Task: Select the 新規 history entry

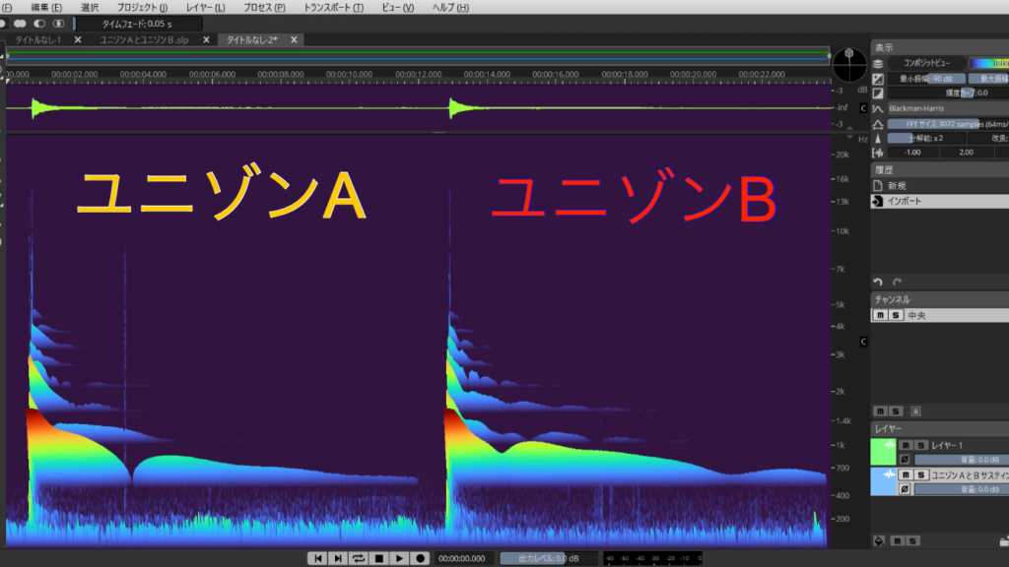Action: [x=898, y=185]
